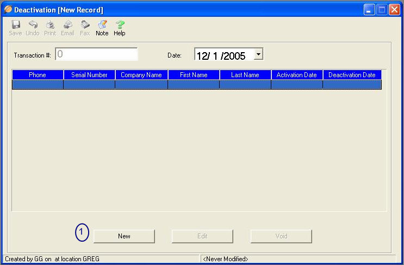This screenshot has width=404, height=265.
Task: Select the empty Phone cell in first row
Action: pos(38,85)
